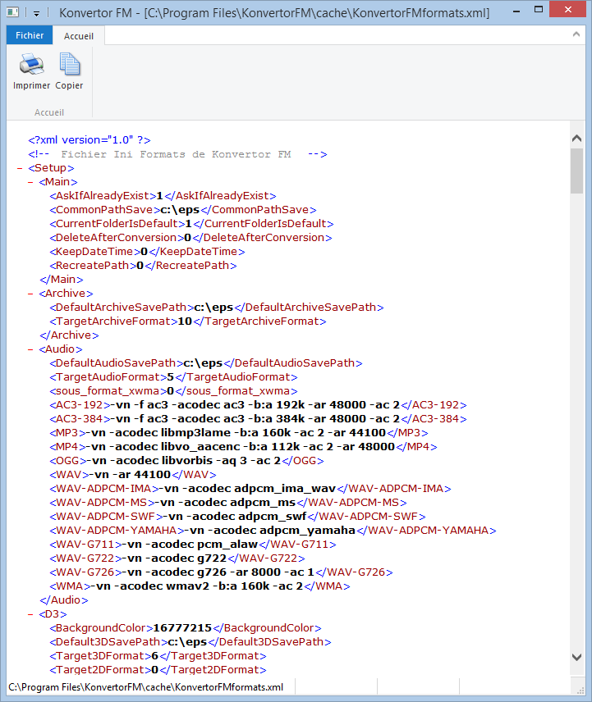Click the WAV -ar 44100 line
The height and width of the screenshot is (702, 592).
pos(133,475)
